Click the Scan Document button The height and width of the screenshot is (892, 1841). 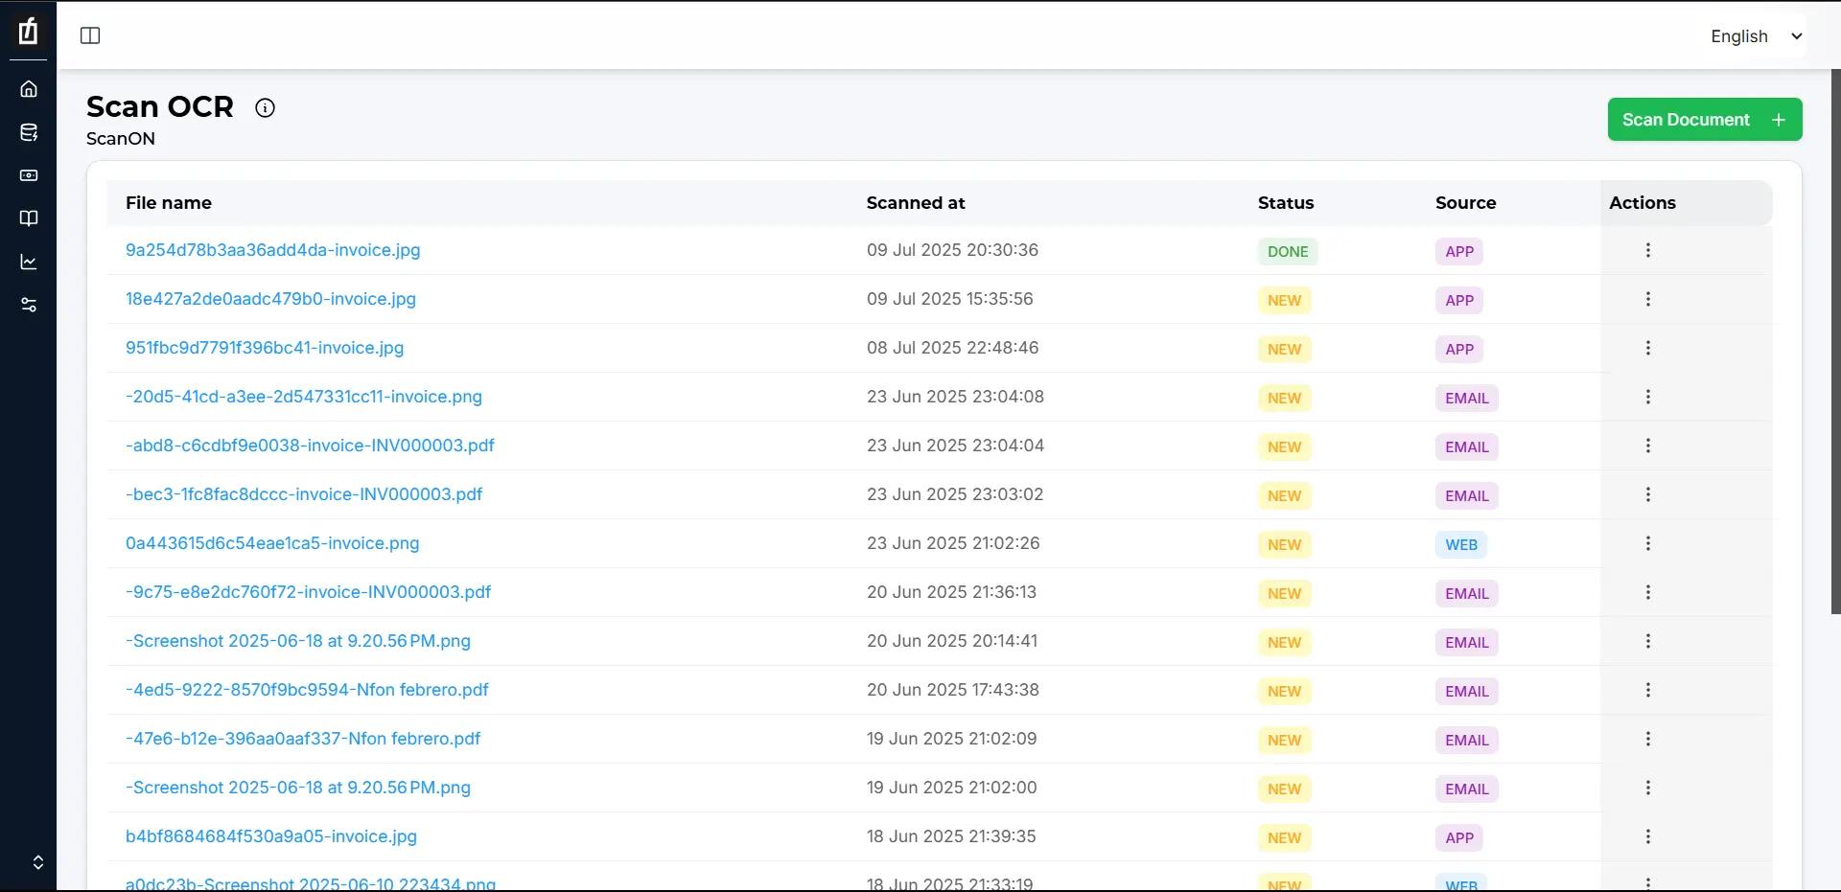pos(1704,120)
